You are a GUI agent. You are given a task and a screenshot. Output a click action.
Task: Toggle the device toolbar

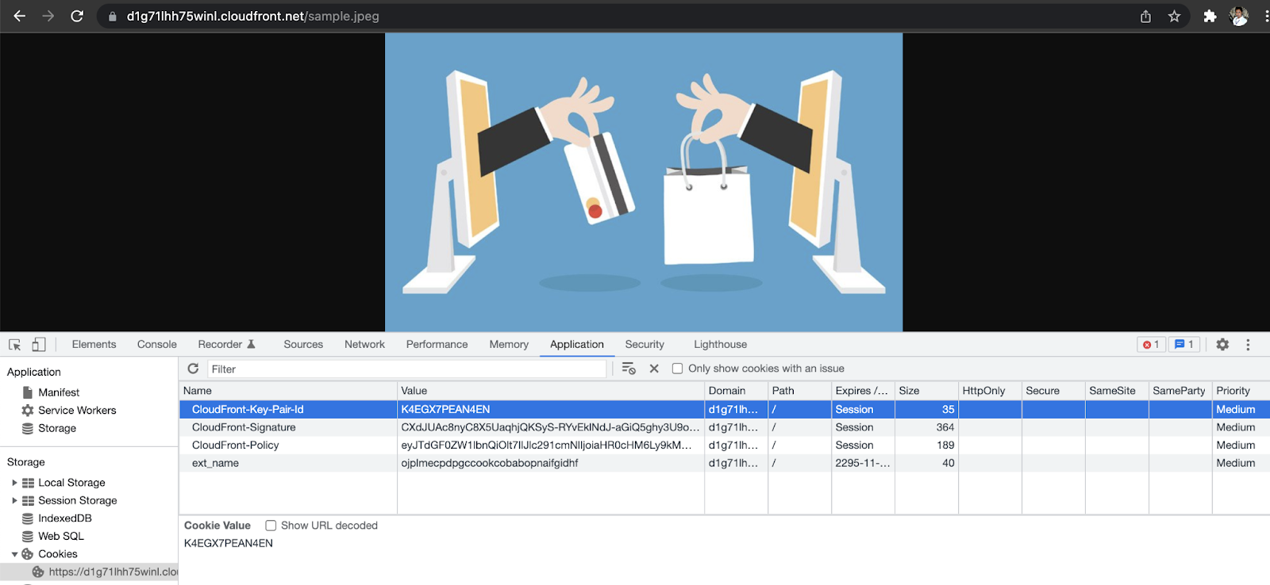38,345
